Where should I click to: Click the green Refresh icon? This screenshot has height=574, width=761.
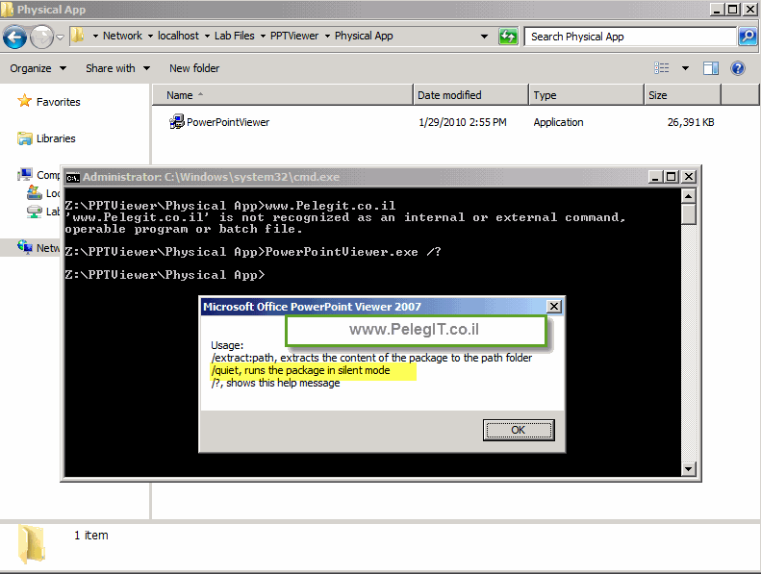tap(508, 37)
